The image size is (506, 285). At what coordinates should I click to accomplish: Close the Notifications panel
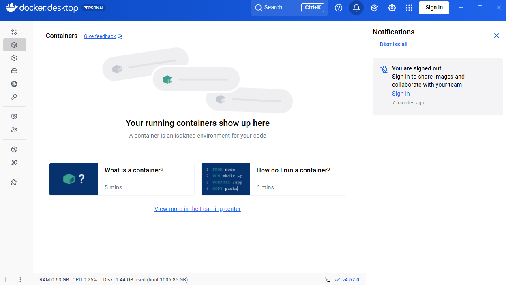(497, 36)
